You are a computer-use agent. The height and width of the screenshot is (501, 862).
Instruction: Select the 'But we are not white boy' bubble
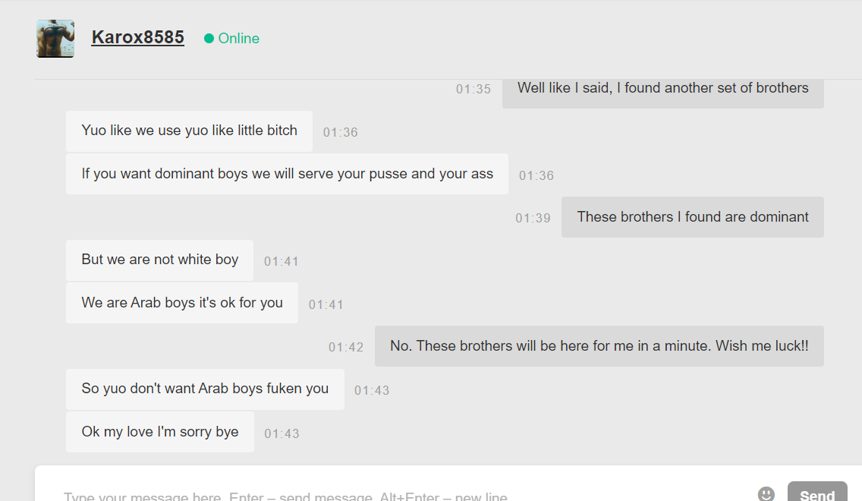pos(159,260)
